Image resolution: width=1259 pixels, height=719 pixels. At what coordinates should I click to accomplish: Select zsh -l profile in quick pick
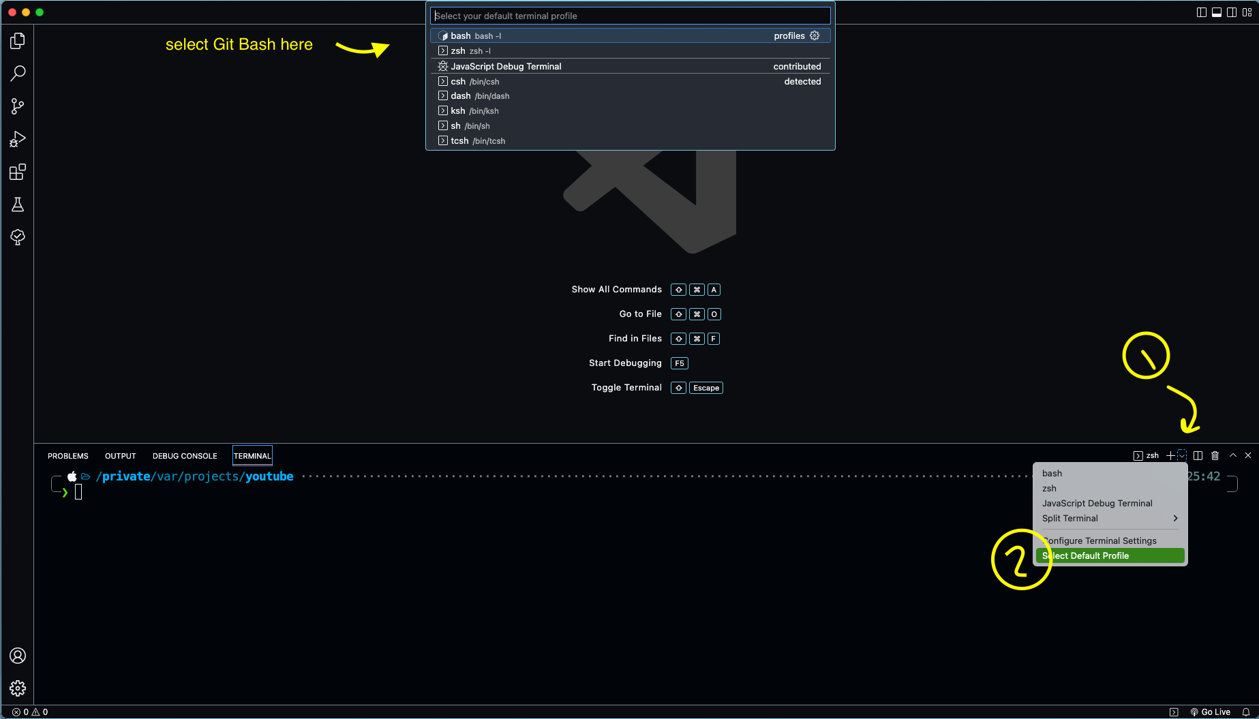point(631,50)
